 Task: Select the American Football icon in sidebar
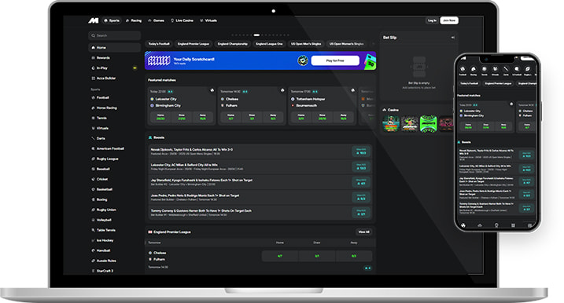[93, 148]
